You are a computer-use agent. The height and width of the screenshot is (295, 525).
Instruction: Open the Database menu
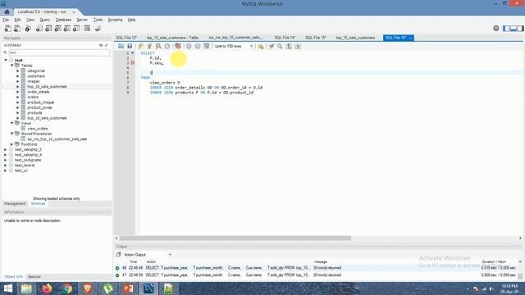click(x=63, y=20)
